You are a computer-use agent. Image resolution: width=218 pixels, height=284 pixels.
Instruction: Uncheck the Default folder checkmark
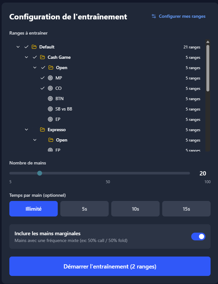point(26,47)
